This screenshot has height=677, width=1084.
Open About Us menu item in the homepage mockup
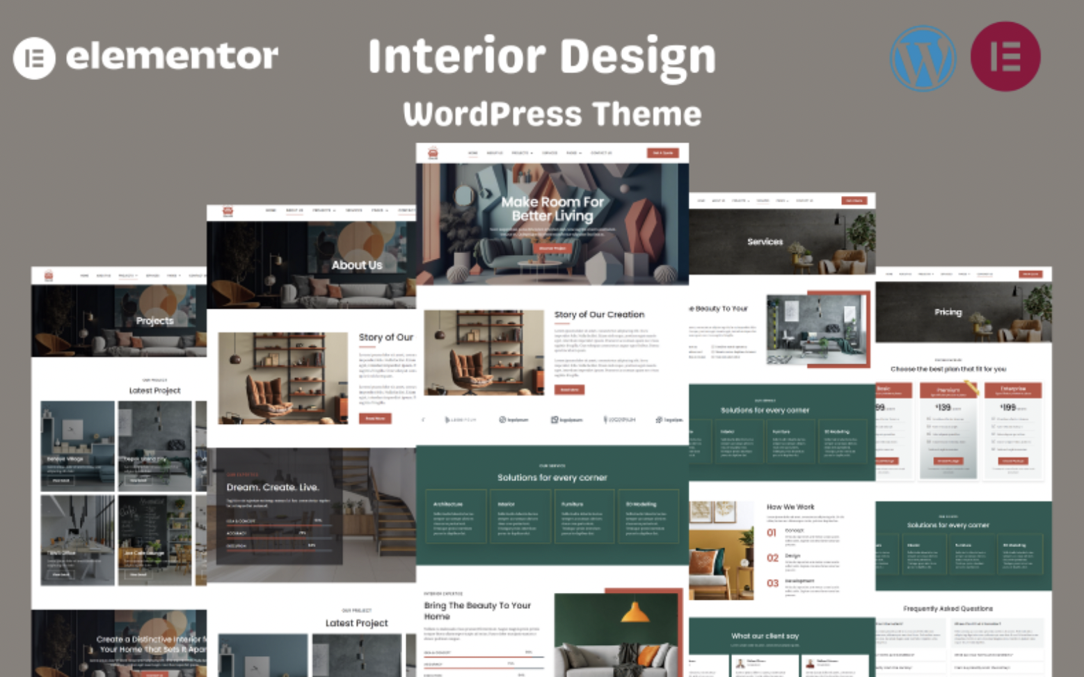pyautogui.click(x=495, y=153)
